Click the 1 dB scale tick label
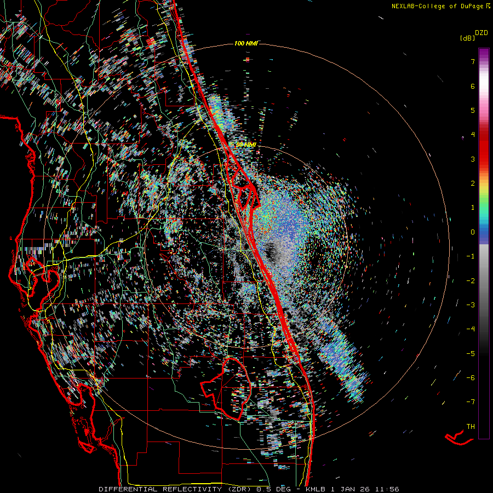 (473, 208)
